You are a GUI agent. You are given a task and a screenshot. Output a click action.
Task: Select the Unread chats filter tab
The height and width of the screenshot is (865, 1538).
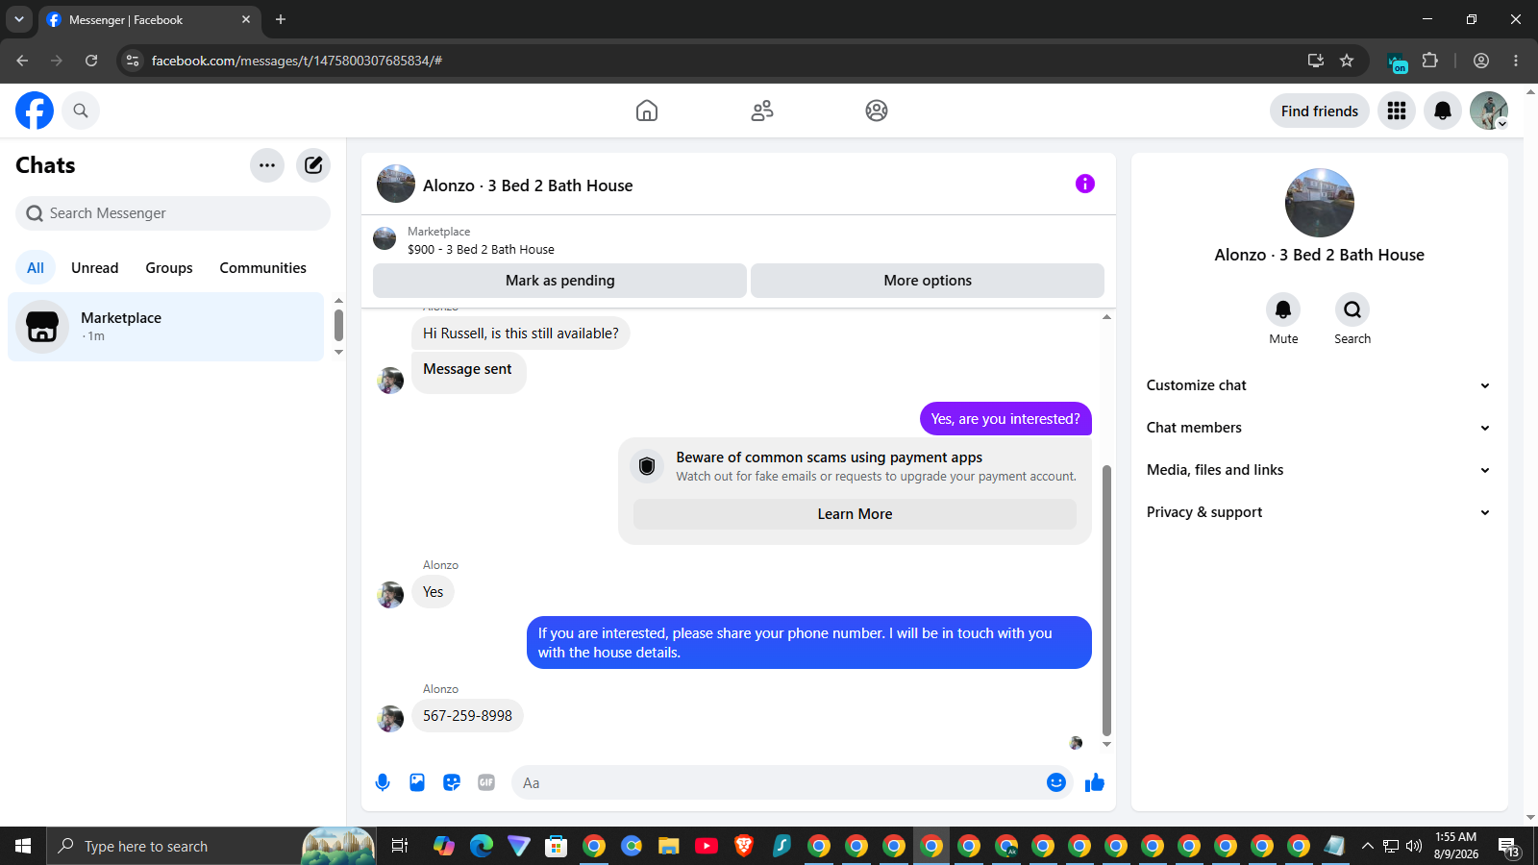(95, 268)
